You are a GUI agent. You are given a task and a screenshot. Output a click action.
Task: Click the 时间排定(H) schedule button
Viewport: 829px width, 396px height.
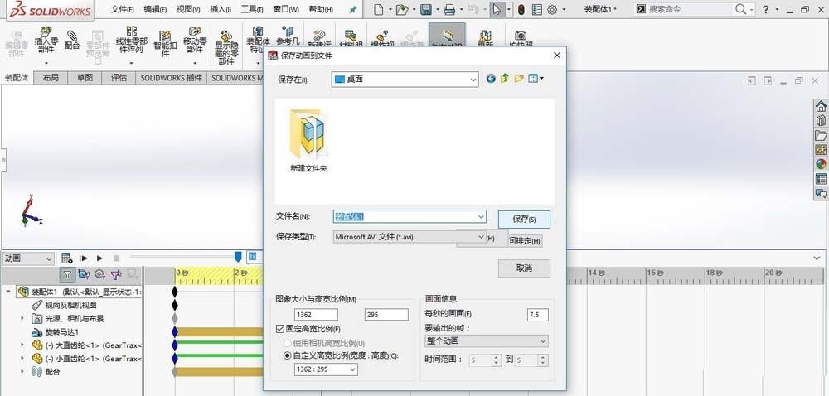[525, 241]
